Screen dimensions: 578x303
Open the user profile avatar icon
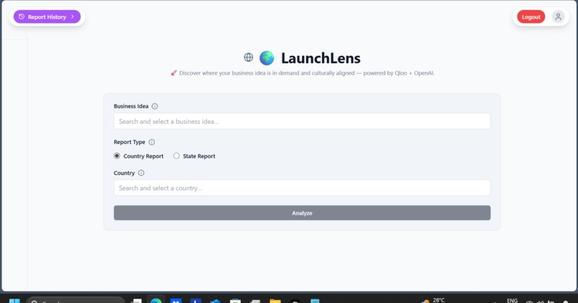point(558,16)
